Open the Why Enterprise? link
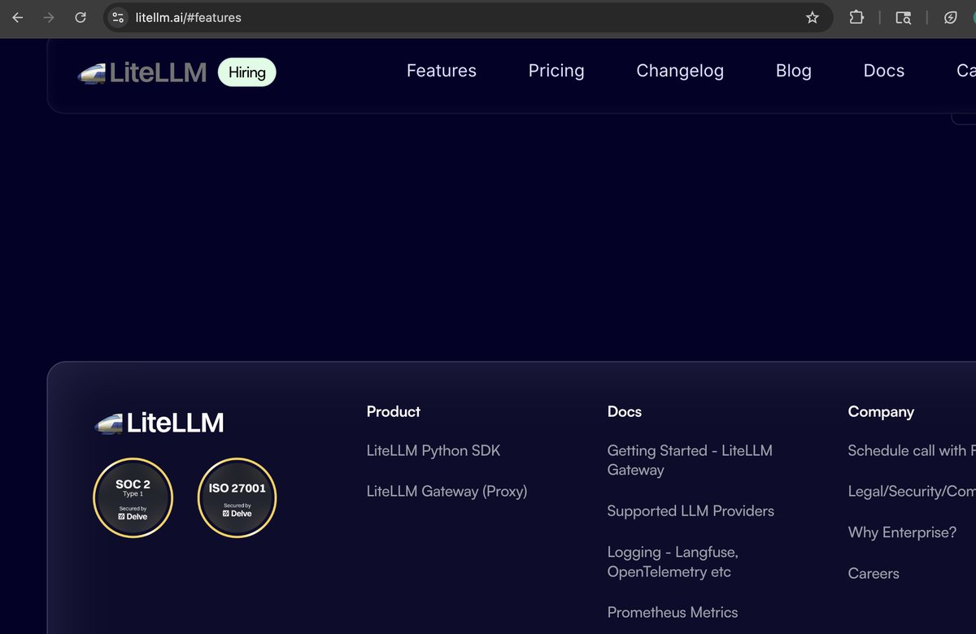The height and width of the screenshot is (634, 976). click(902, 532)
